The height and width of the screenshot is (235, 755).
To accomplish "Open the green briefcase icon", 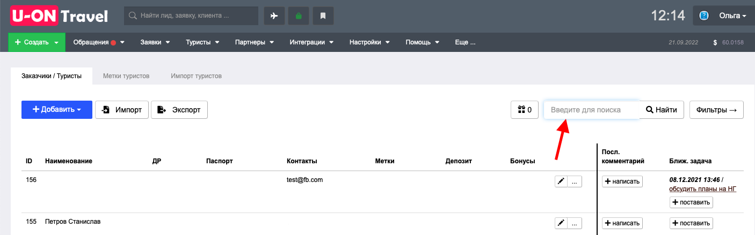I will click(299, 16).
